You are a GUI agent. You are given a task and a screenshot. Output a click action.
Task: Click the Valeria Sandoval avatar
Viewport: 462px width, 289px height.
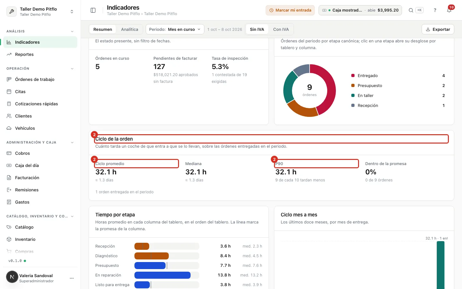pyautogui.click(x=12, y=277)
